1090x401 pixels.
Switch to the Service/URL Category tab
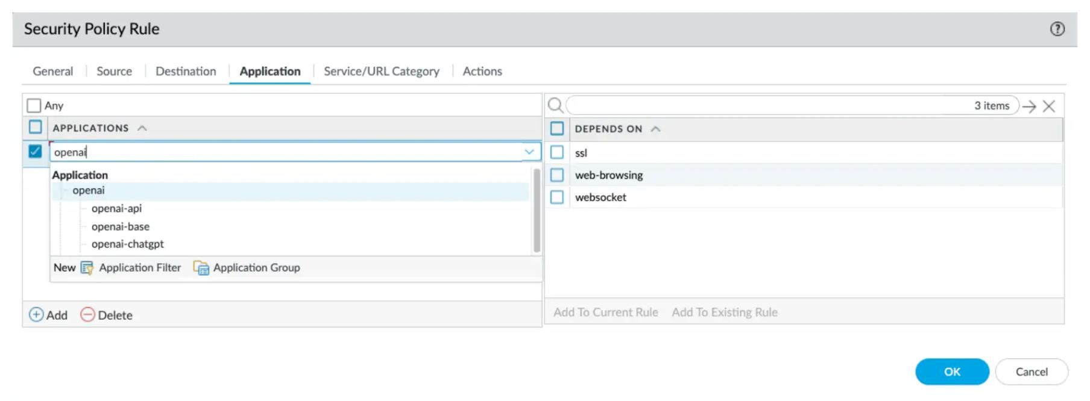pyautogui.click(x=381, y=71)
